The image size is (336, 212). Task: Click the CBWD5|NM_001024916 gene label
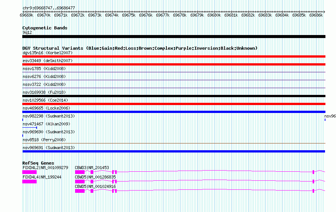point(95,186)
